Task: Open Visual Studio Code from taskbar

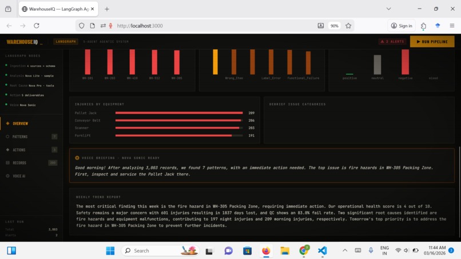Action: 322,251
